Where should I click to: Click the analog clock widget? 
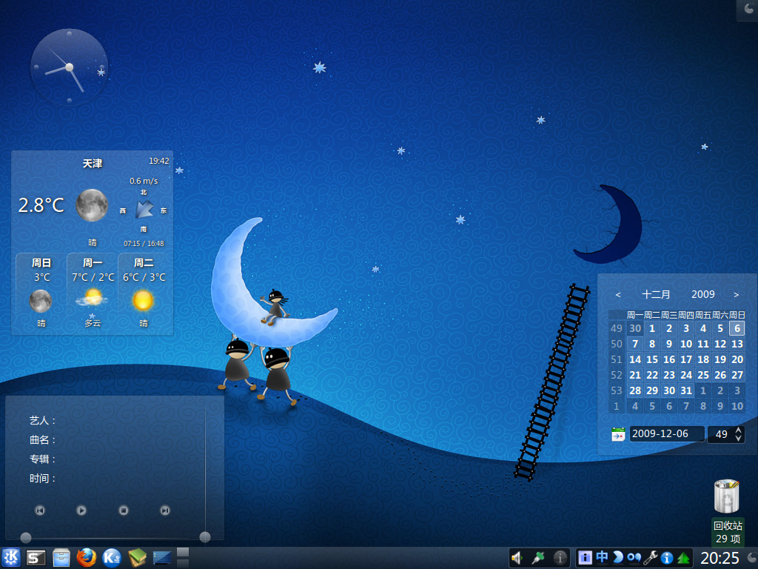pos(69,67)
